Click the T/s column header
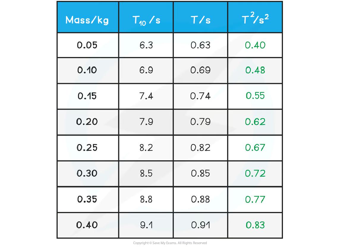This screenshot has height=247, width=340. tap(201, 20)
